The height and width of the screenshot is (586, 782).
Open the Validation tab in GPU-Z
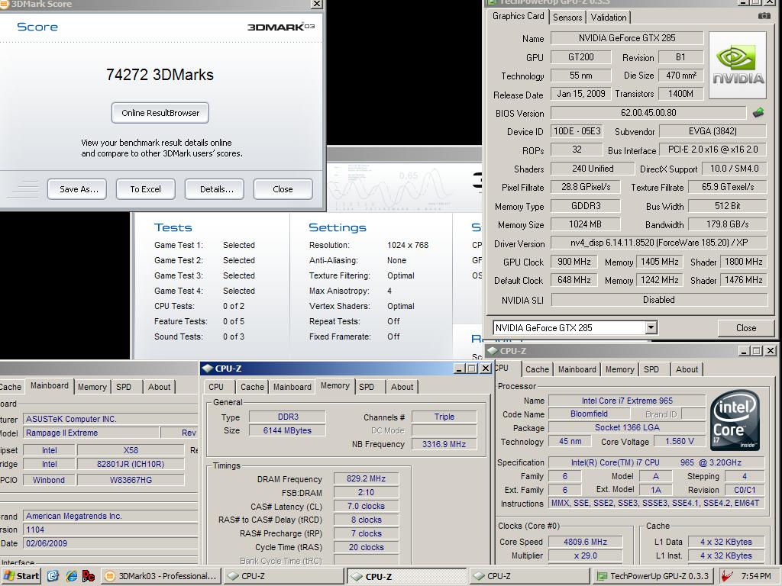(609, 18)
